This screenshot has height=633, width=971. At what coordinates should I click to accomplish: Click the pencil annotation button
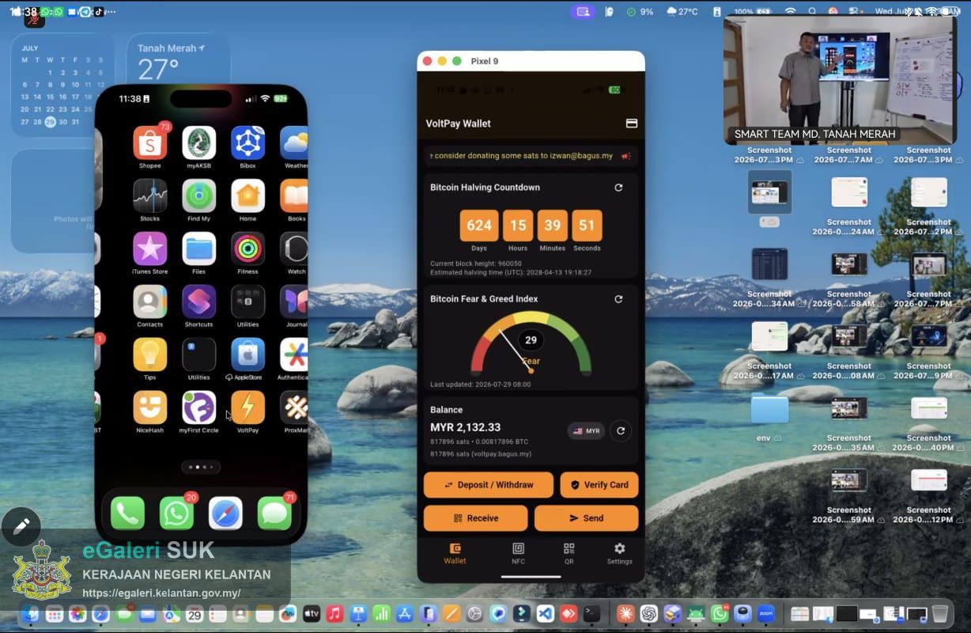point(21,526)
